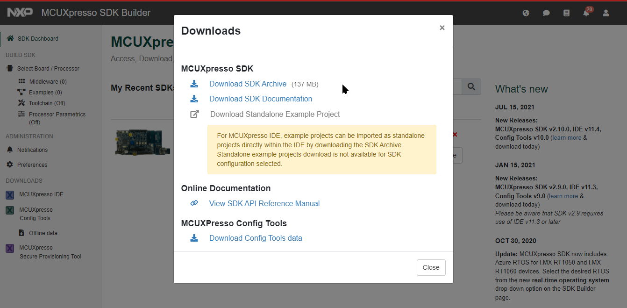Image resolution: width=627 pixels, height=308 pixels.
Task: Click the Processor Parametrics sliders icon
Action: point(21,114)
